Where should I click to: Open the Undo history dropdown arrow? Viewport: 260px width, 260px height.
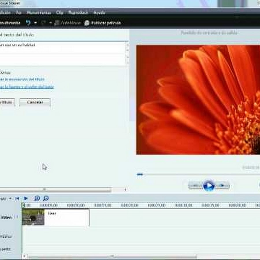pyautogui.click(x=36, y=23)
